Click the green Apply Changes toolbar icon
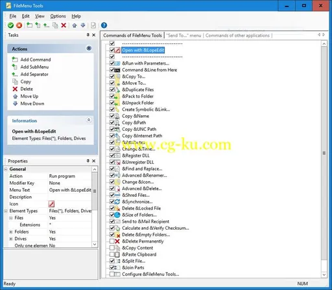Screen dimensions: 332x290 [x=10, y=25]
